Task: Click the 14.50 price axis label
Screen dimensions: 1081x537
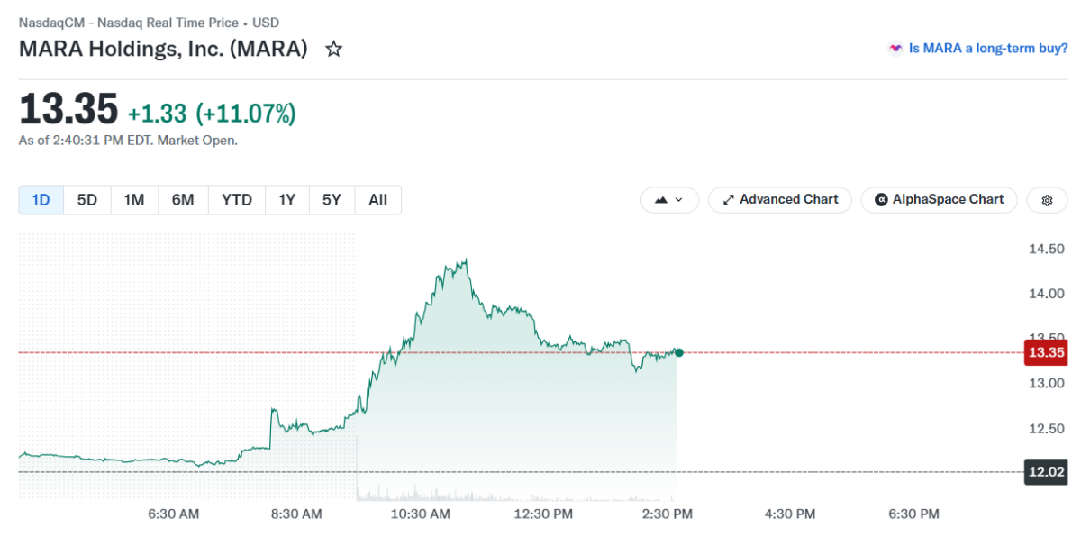Action: (x=1047, y=249)
